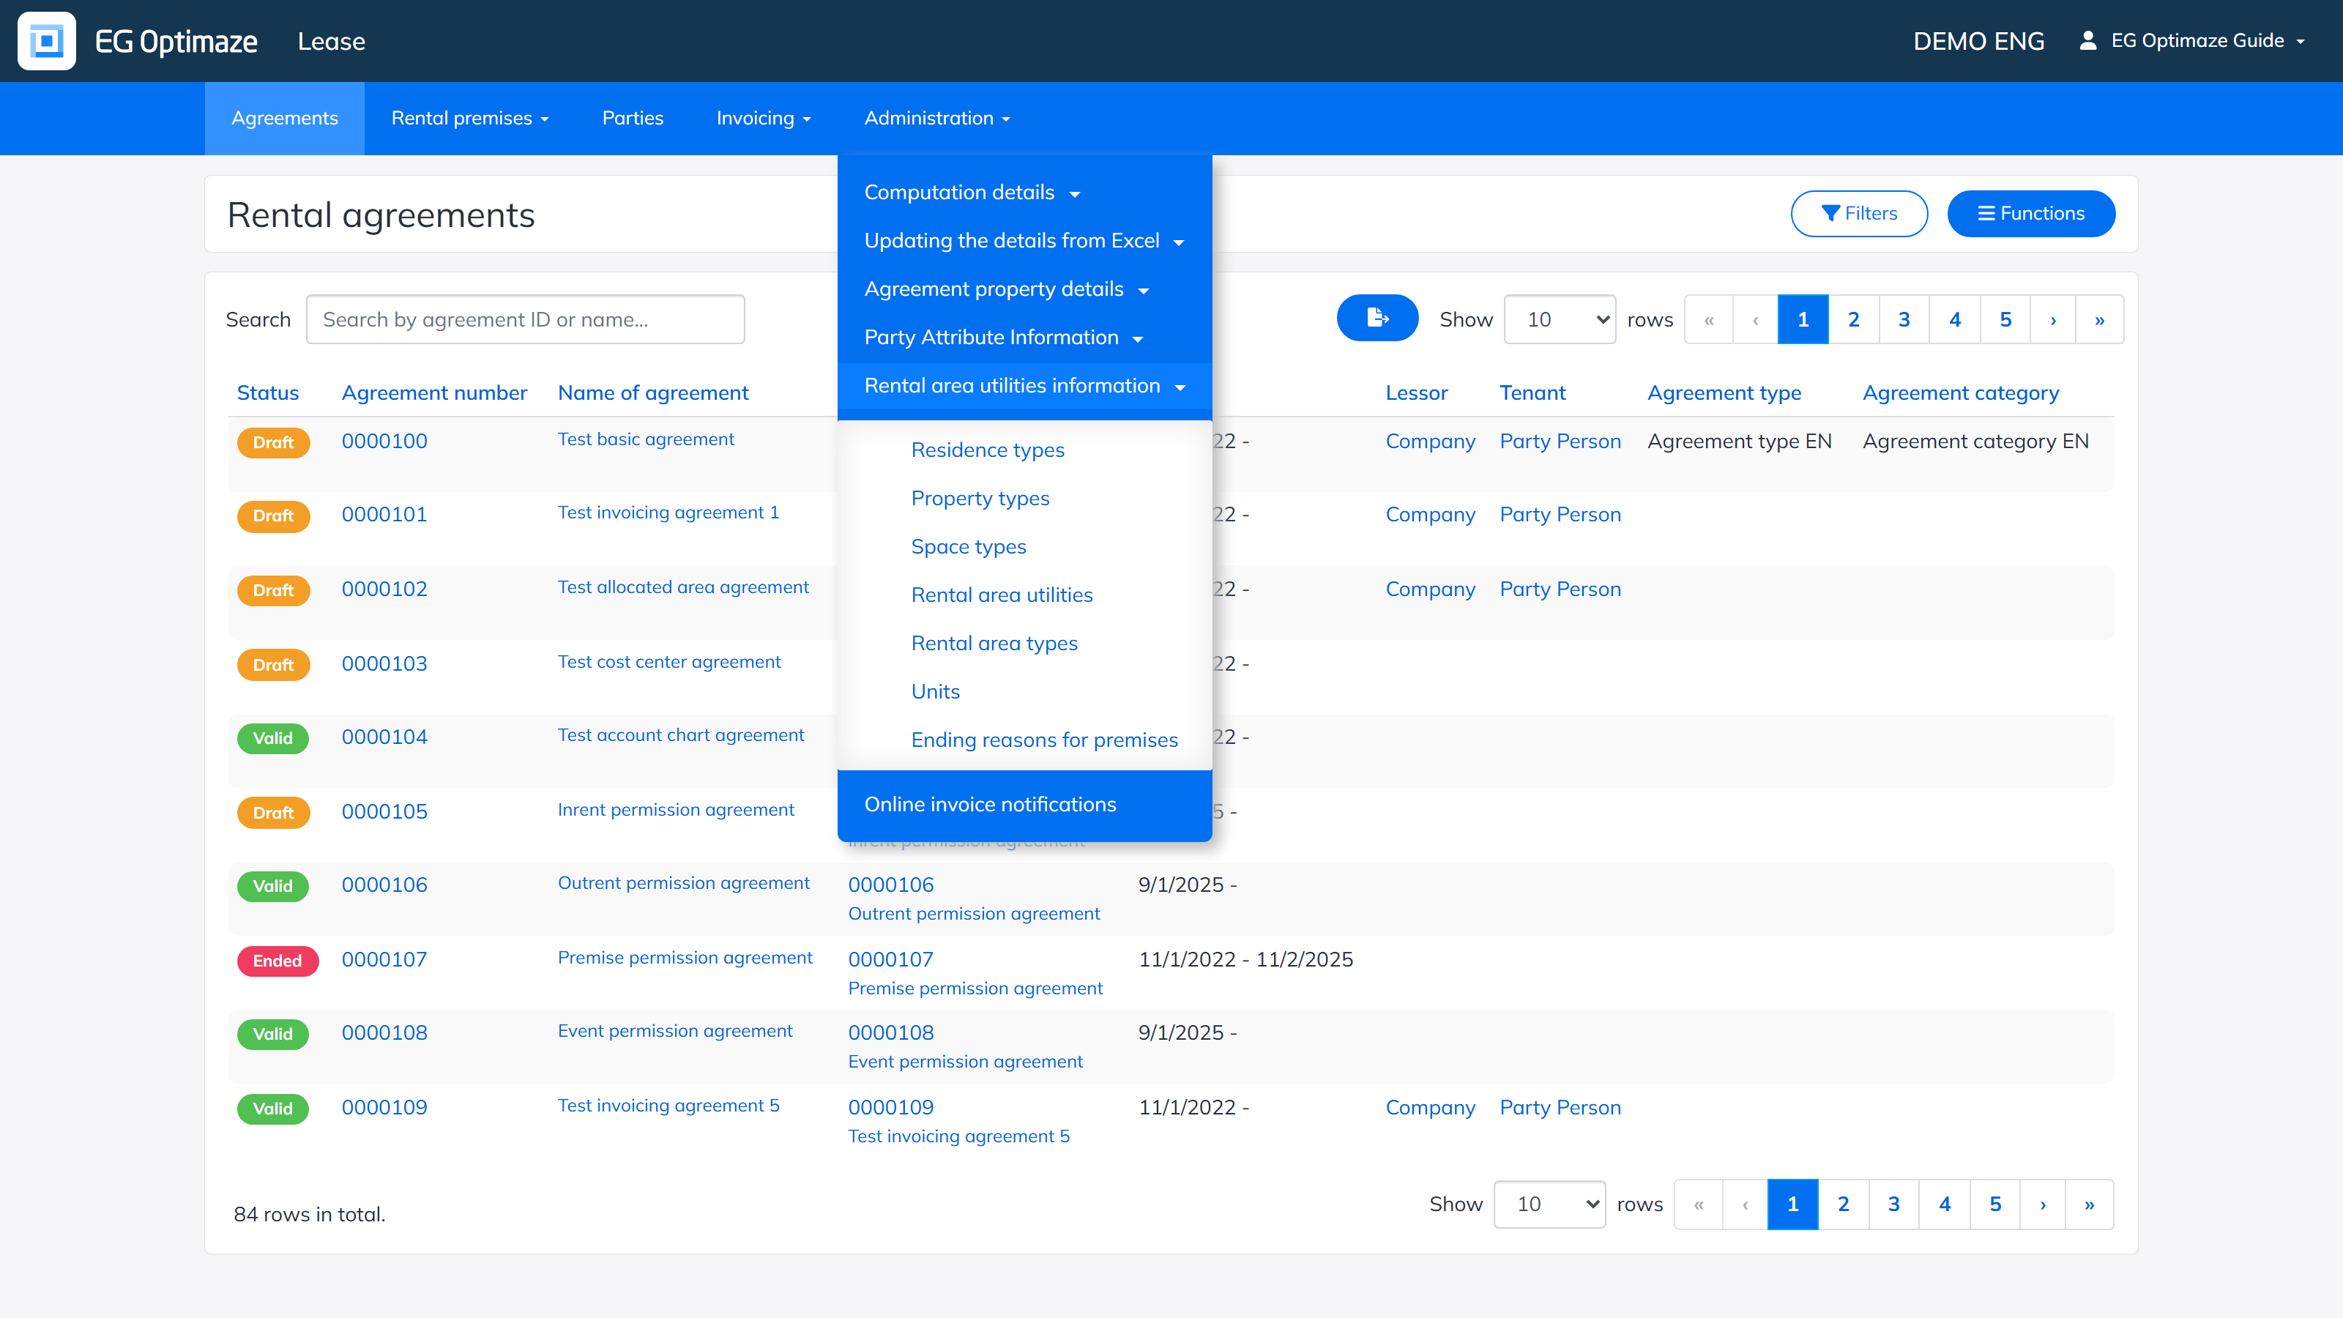Viewport: 2343px width, 1318px height.
Task: Open the Invoicing dropdown
Action: [x=763, y=118]
